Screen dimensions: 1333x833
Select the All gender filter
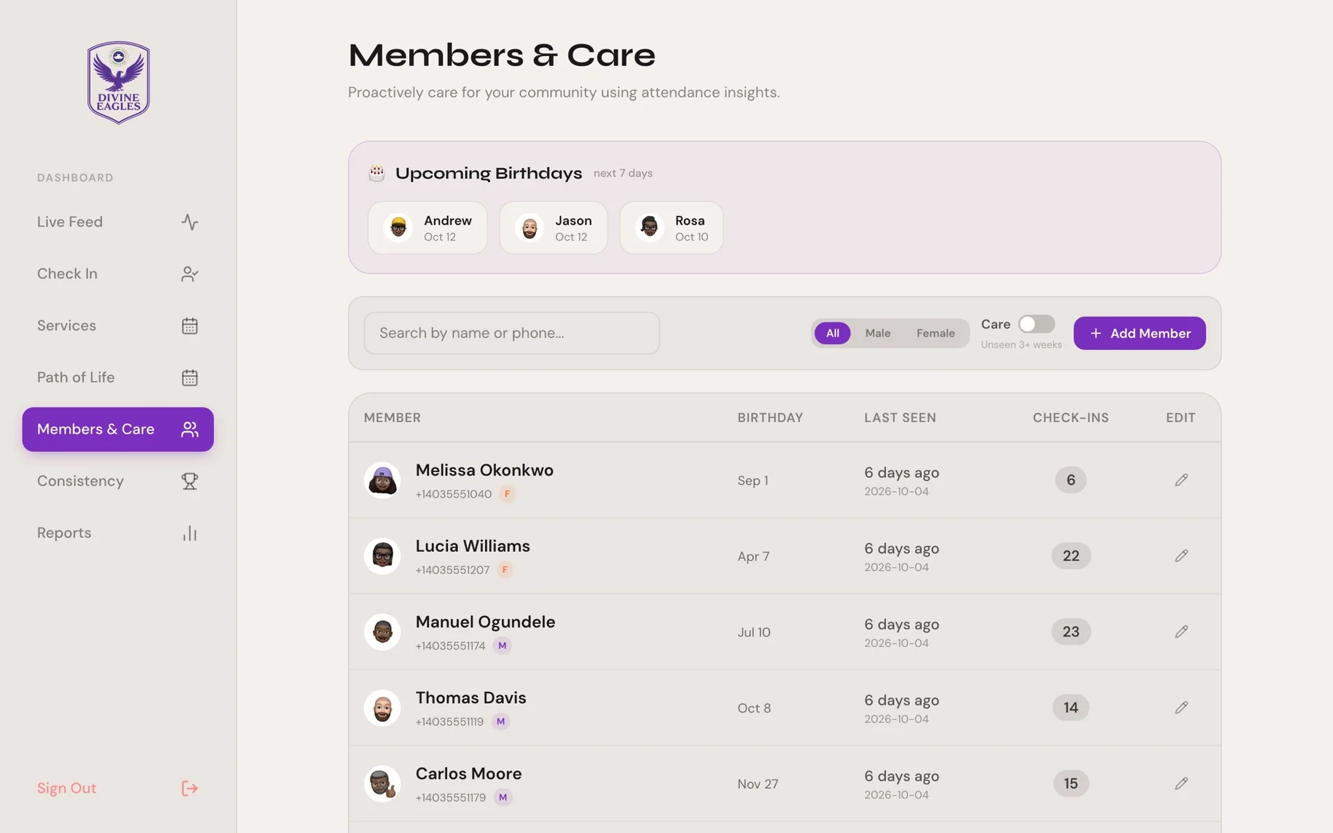point(832,333)
